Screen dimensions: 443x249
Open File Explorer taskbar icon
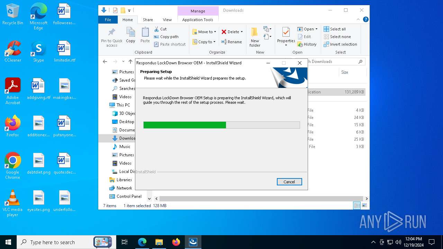tap(159, 242)
